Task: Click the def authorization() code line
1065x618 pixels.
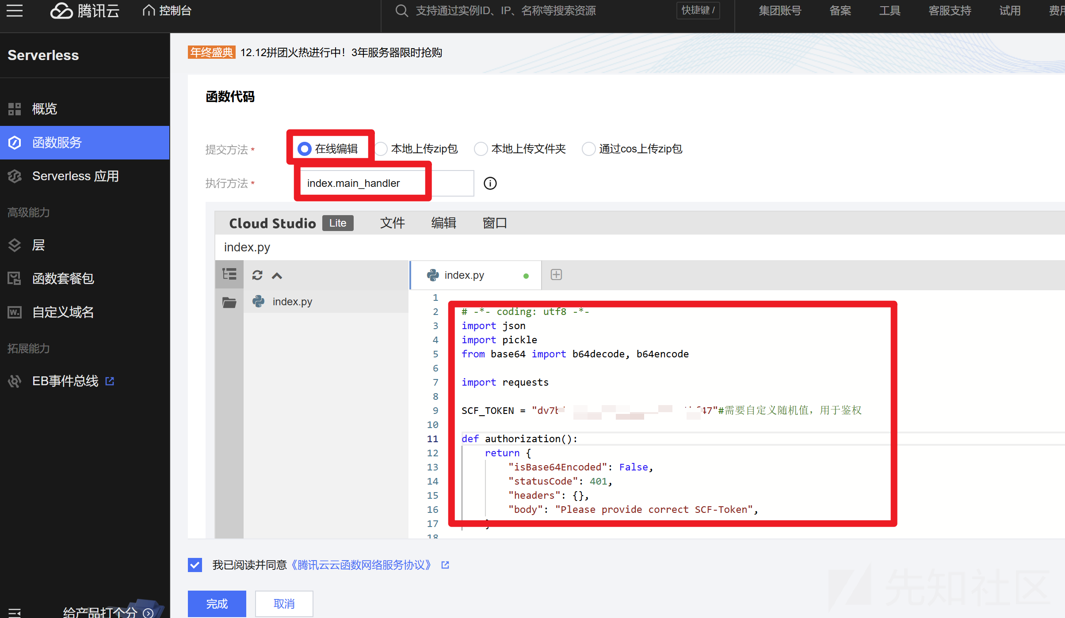Action: [519, 439]
